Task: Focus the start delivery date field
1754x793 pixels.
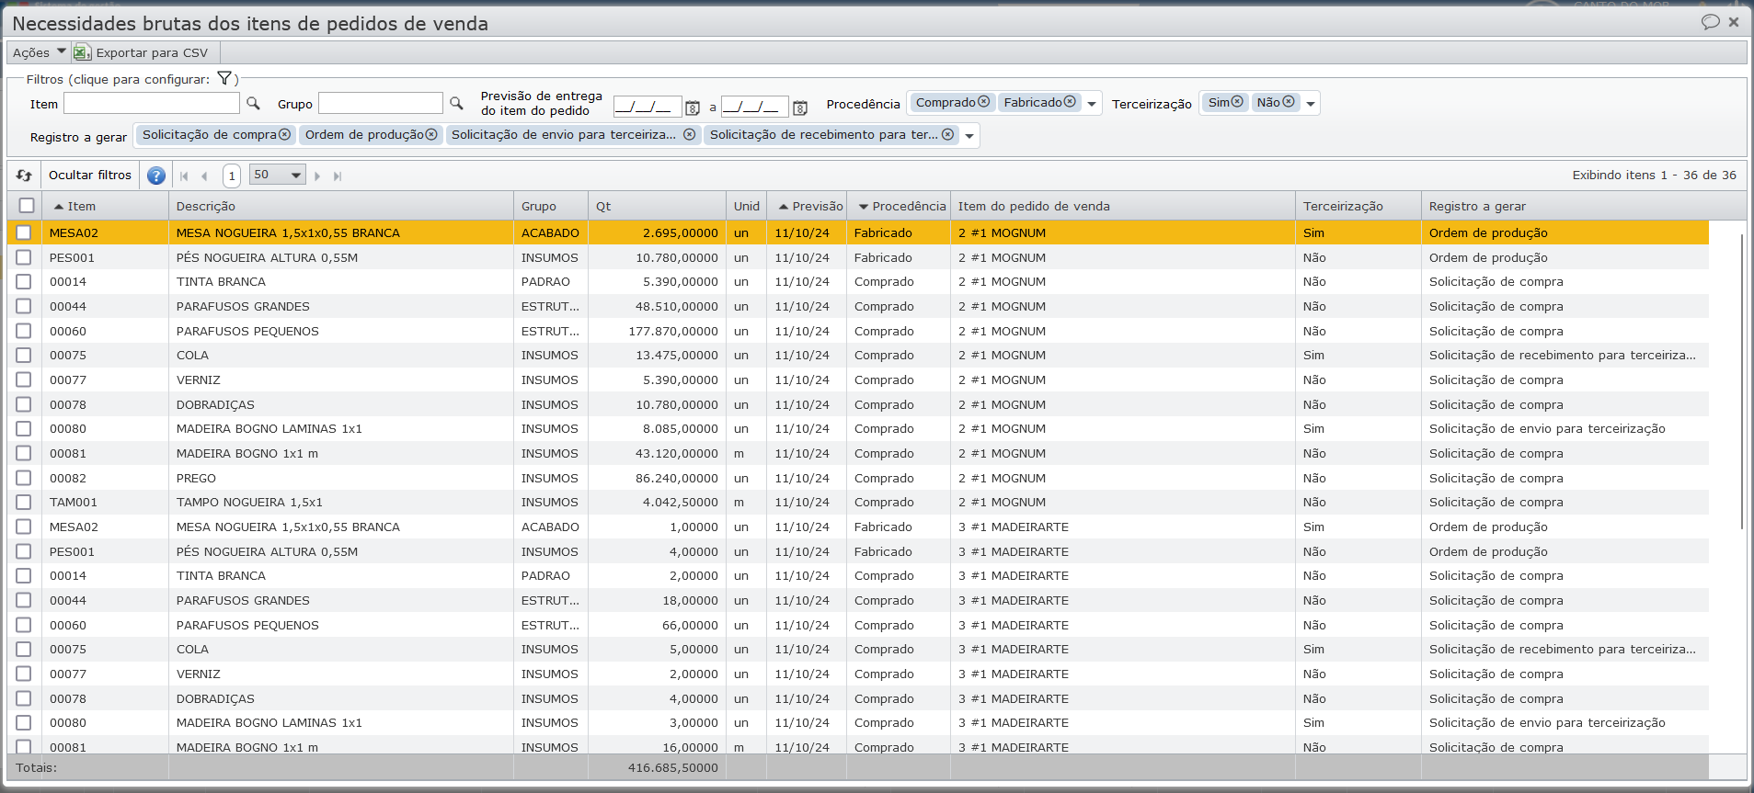Action: coord(648,107)
